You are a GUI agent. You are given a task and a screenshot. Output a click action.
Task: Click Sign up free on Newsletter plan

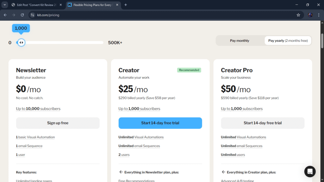pos(58,123)
